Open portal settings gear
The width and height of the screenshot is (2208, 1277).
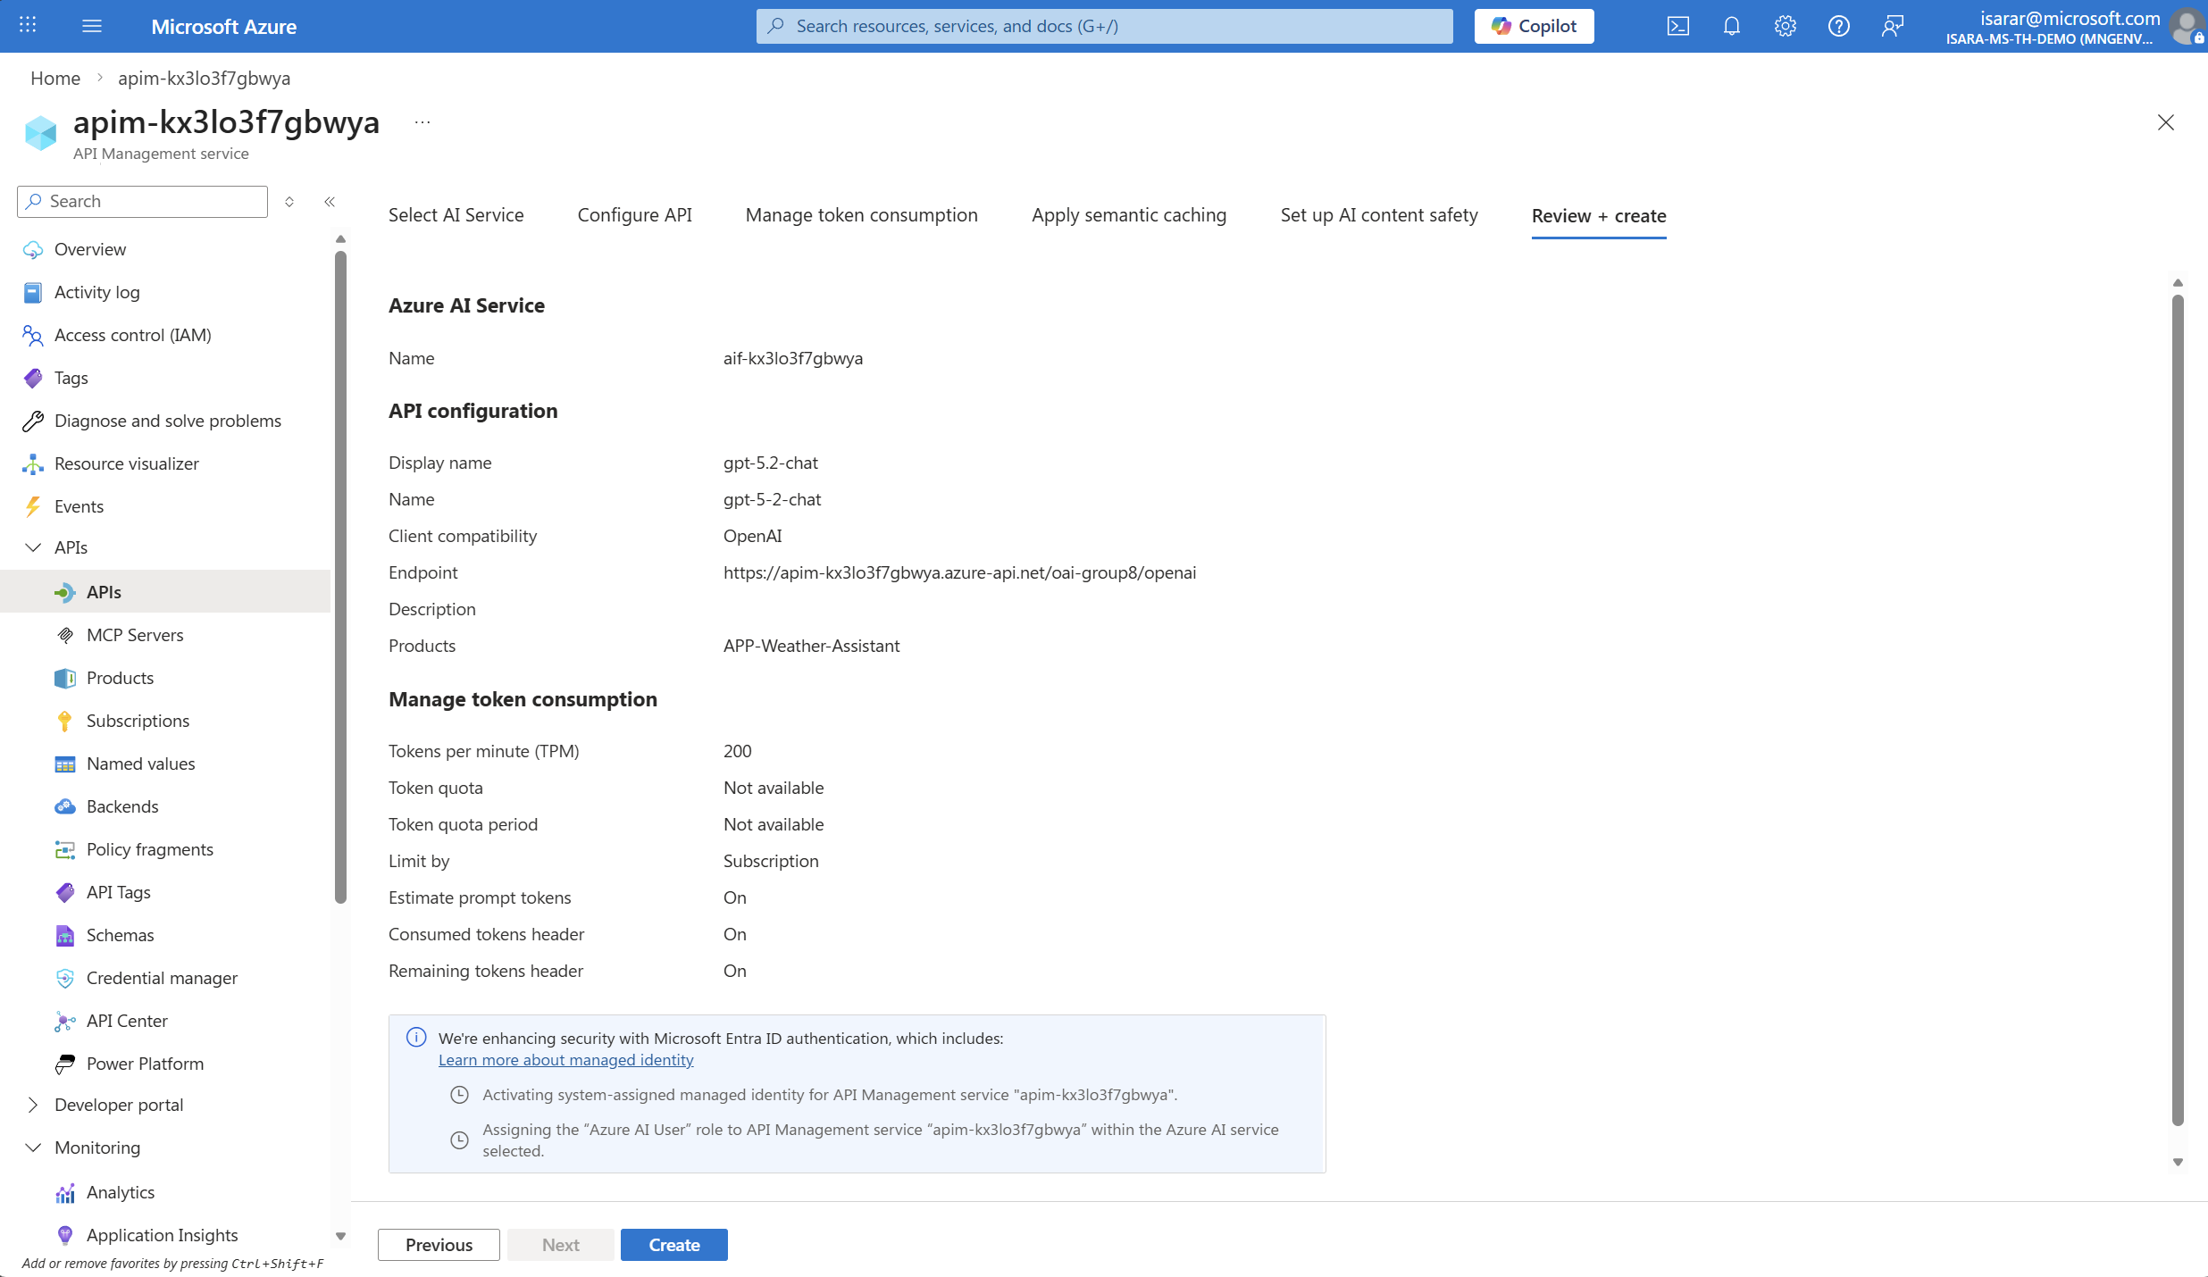coord(1786,26)
